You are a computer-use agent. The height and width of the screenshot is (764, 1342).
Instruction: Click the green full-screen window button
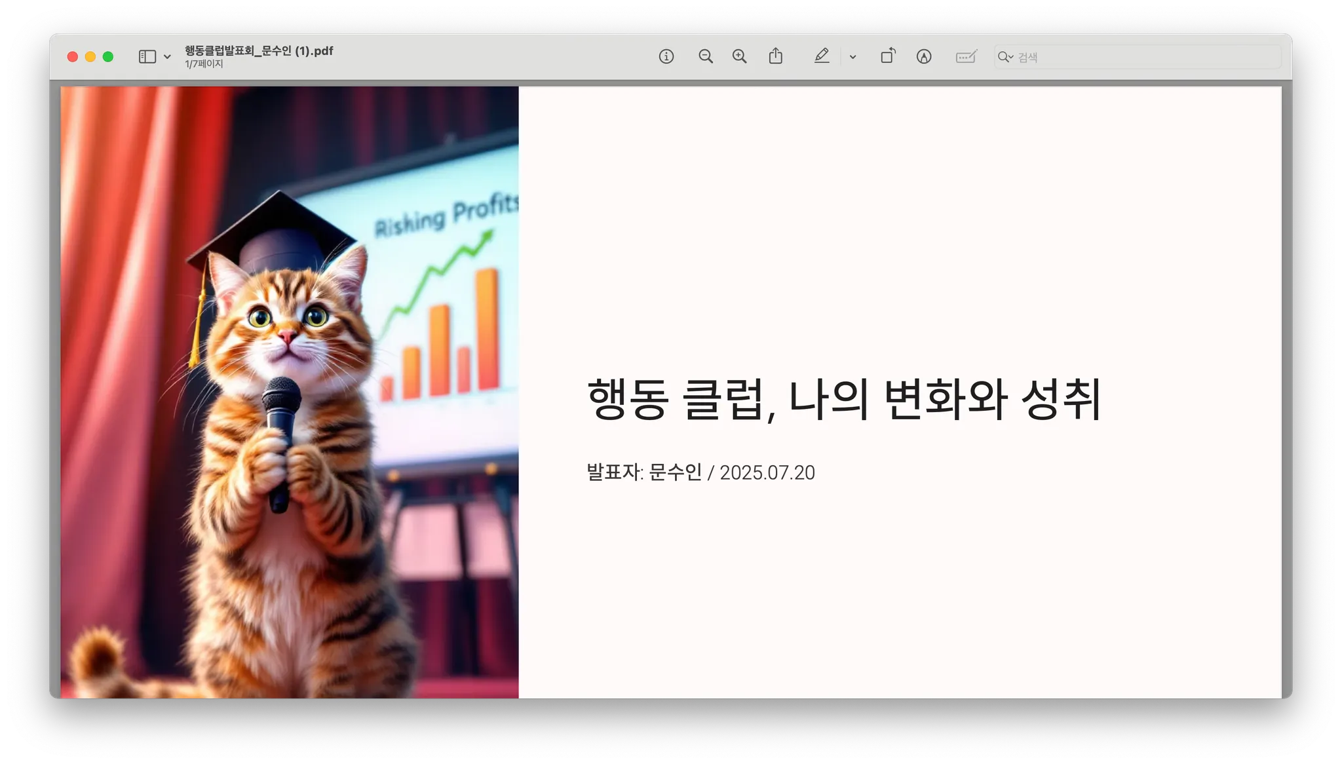[108, 57]
